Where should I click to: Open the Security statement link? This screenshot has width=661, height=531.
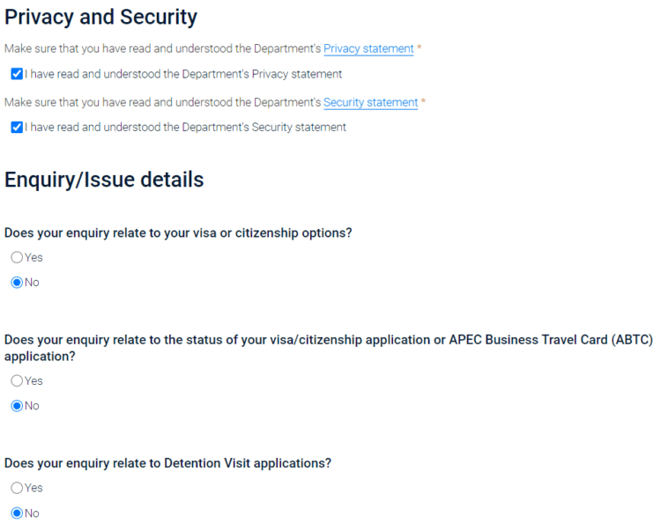370,102
